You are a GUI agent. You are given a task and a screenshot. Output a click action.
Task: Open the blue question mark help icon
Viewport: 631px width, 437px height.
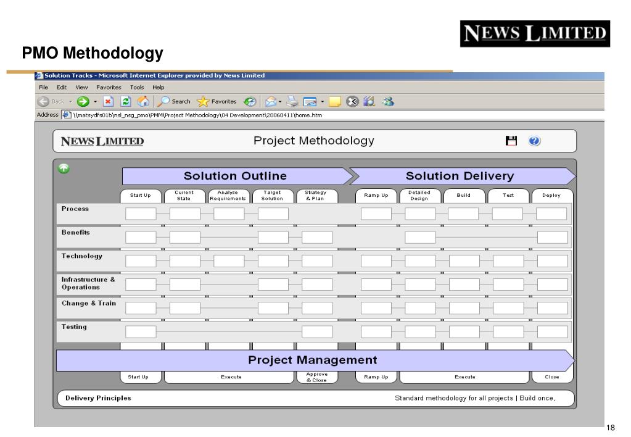[x=534, y=141]
